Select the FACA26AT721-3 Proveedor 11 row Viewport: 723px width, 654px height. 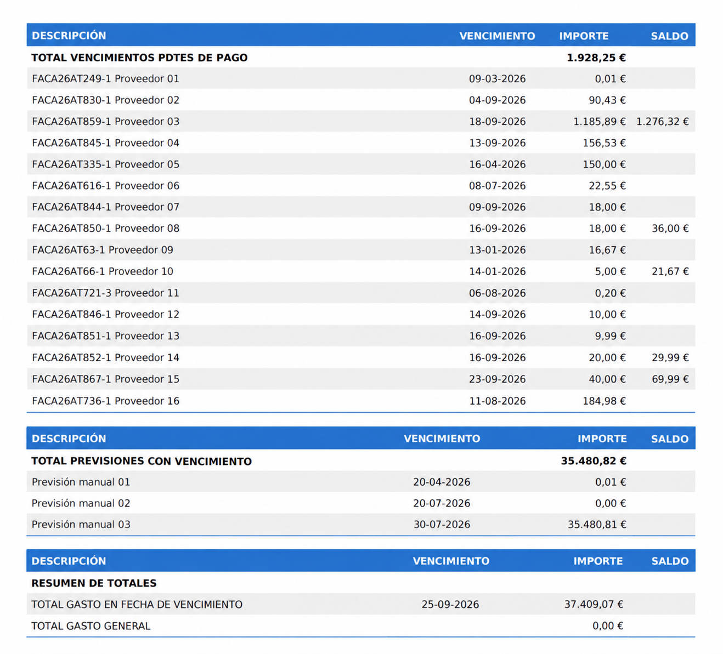pyautogui.click(x=361, y=293)
